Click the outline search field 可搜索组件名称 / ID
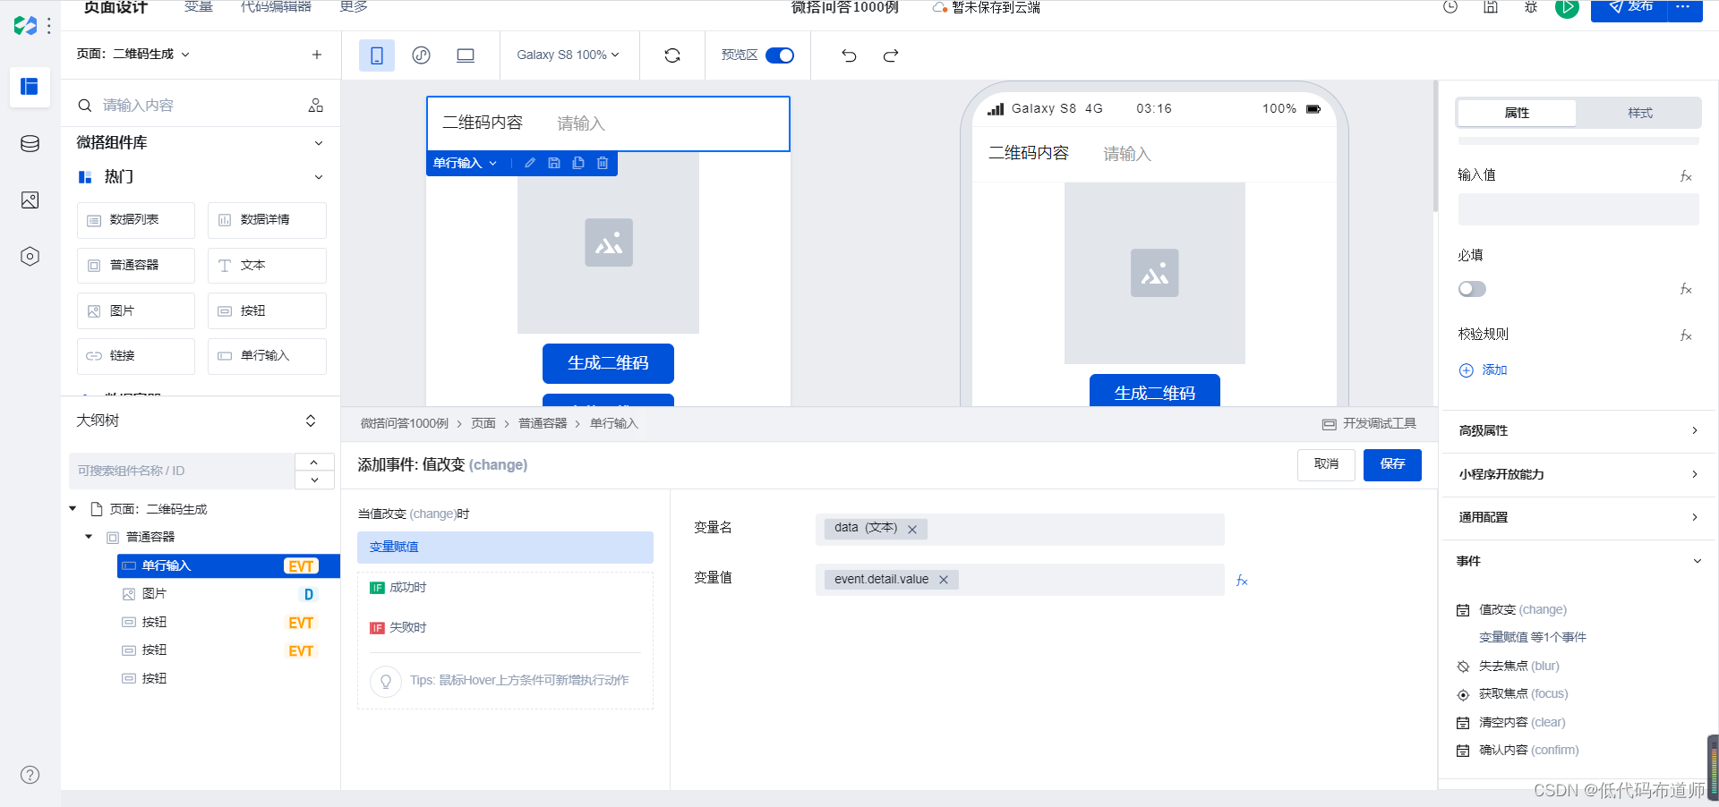 tap(182, 471)
